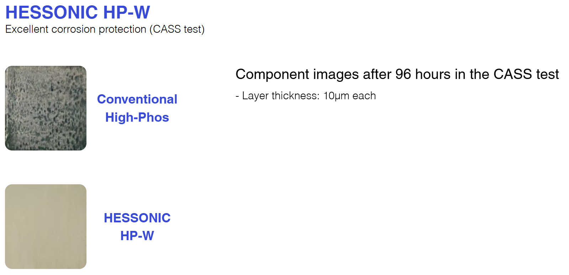569x275 pixels.
Task: Select the 10µm value in the bullet
Action: click(336, 96)
